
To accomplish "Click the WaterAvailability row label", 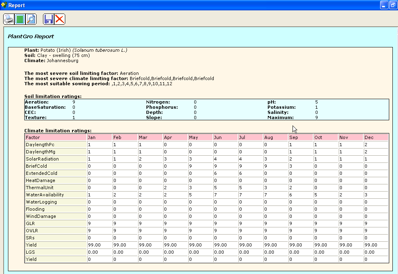I will click(45, 195).
